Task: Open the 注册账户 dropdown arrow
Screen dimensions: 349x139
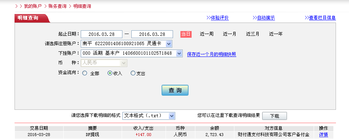Action: pos(169,44)
